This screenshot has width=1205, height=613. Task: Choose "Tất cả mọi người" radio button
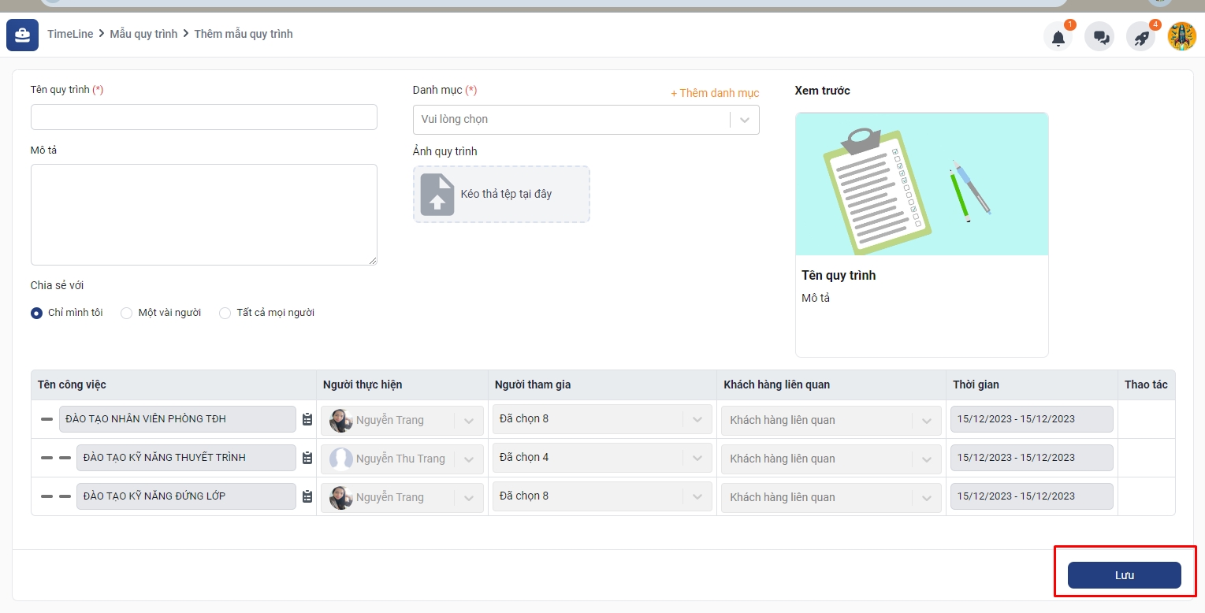225,313
